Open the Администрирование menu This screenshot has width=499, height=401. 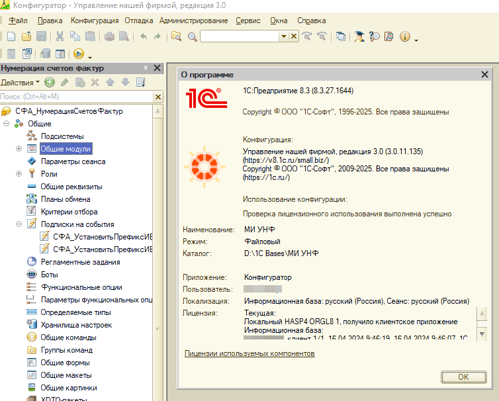tap(193, 21)
